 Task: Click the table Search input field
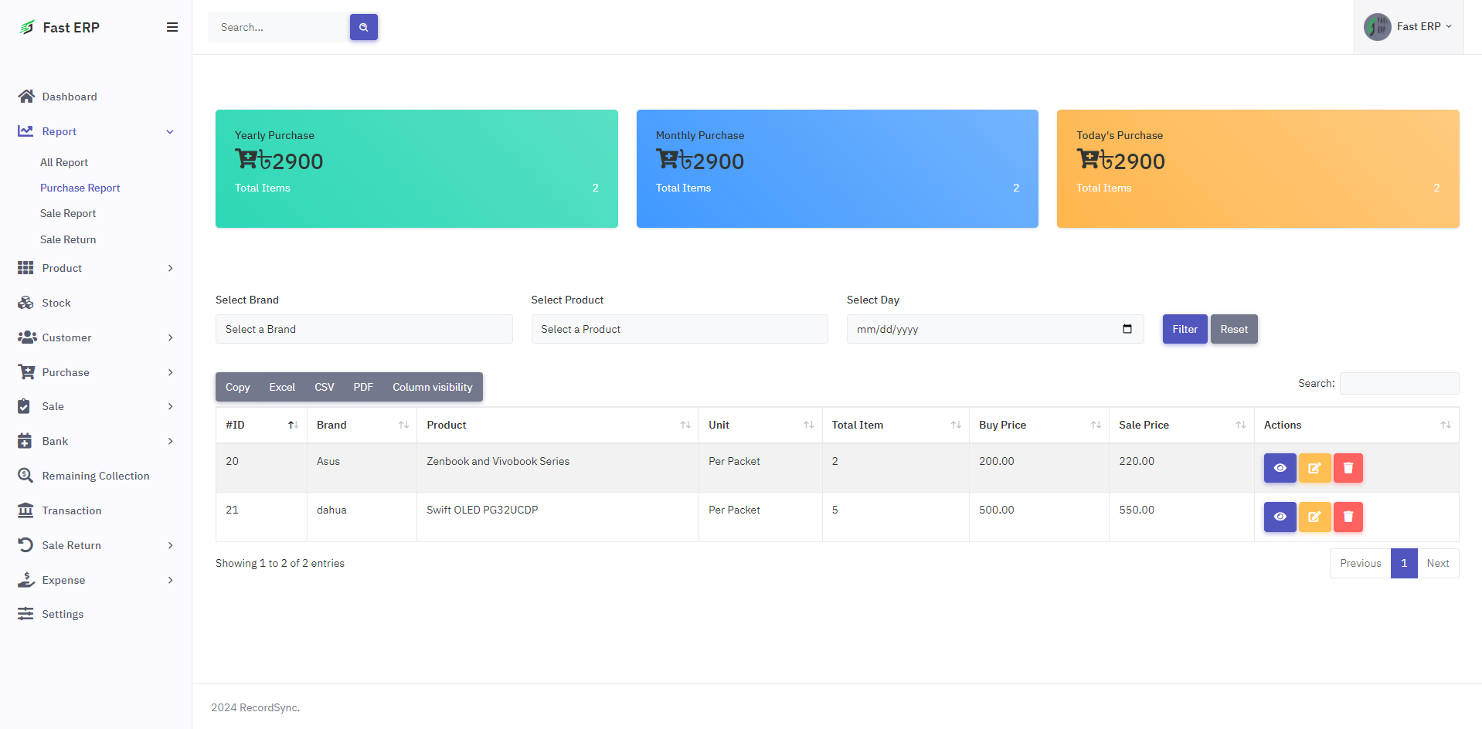1399,383
